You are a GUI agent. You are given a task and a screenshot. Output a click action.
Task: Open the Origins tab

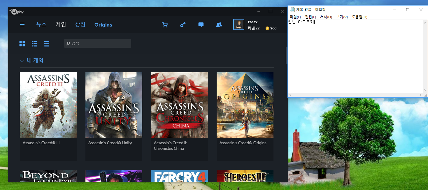(x=103, y=25)
